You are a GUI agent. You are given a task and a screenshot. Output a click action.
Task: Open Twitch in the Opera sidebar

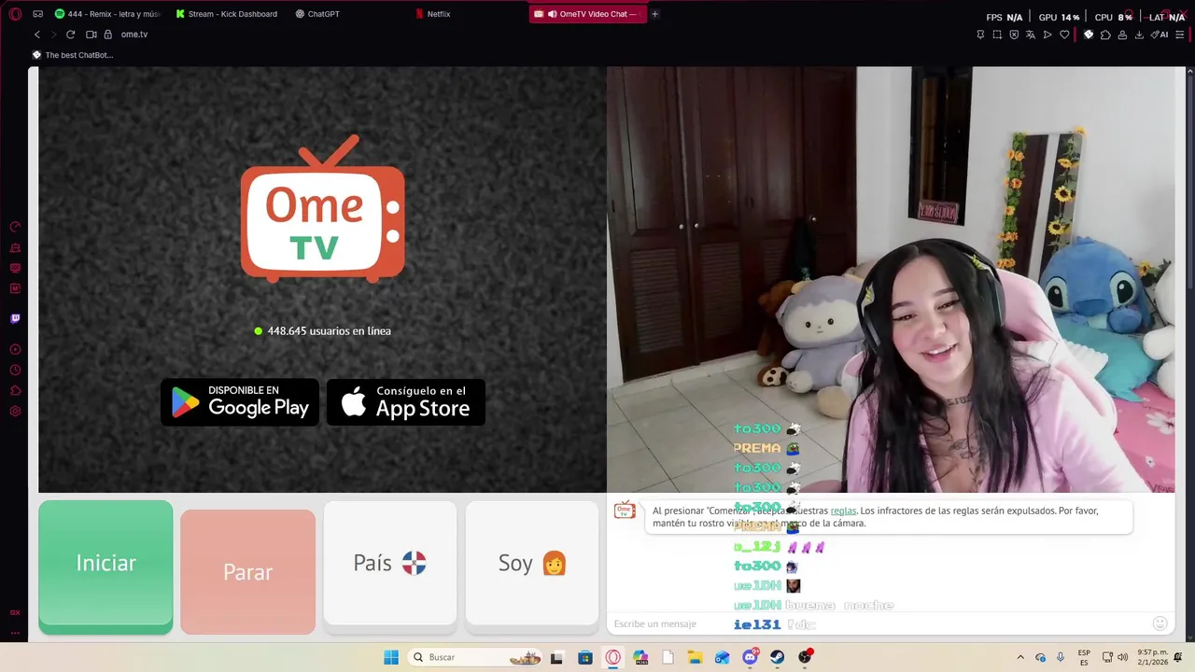(15, 318)
